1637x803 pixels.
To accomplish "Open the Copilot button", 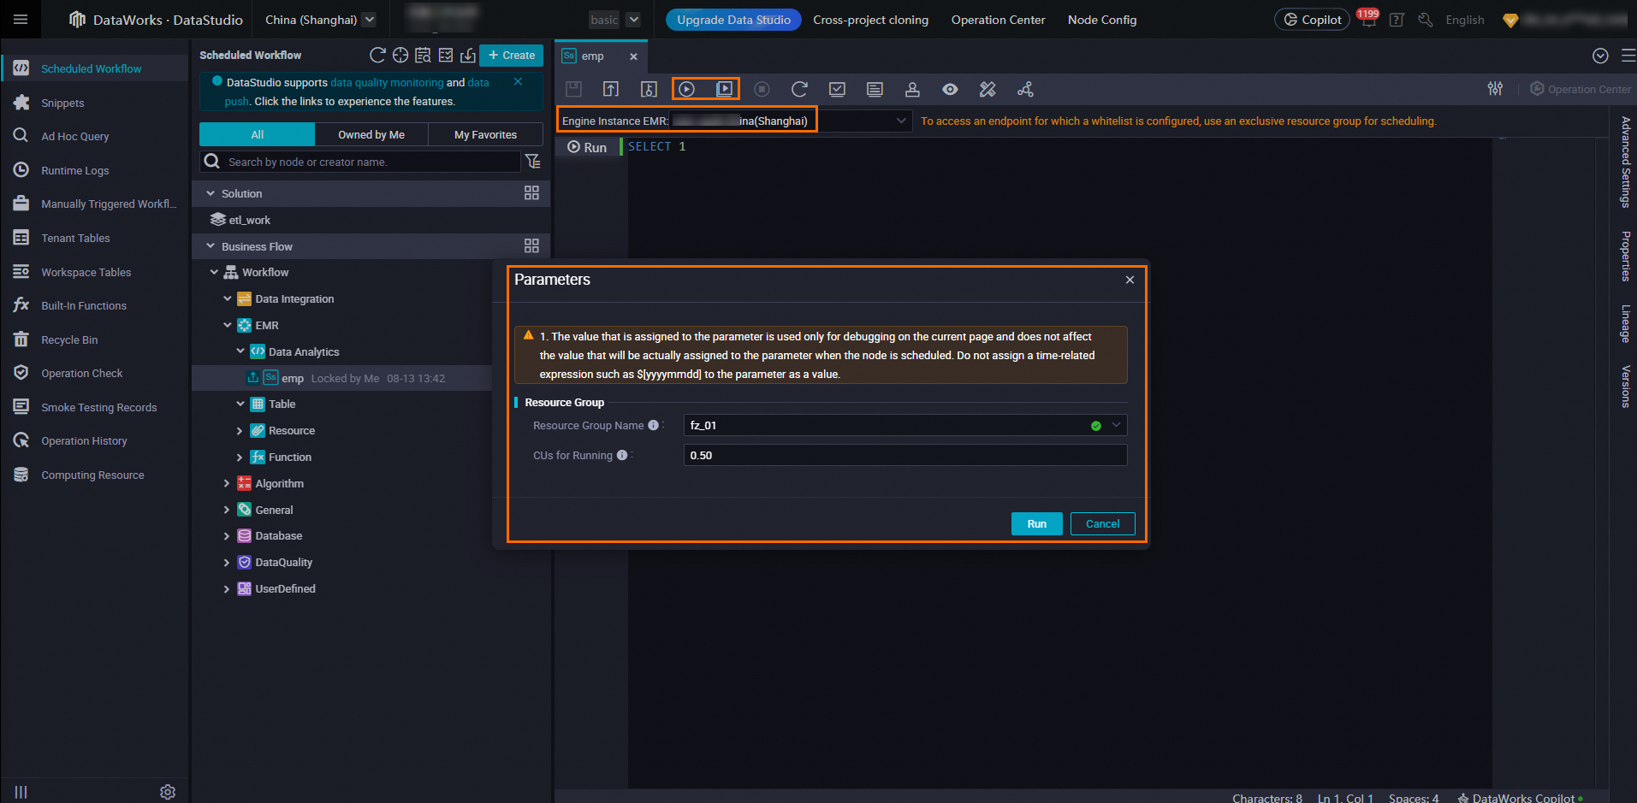I will [x=1312, y=20].
